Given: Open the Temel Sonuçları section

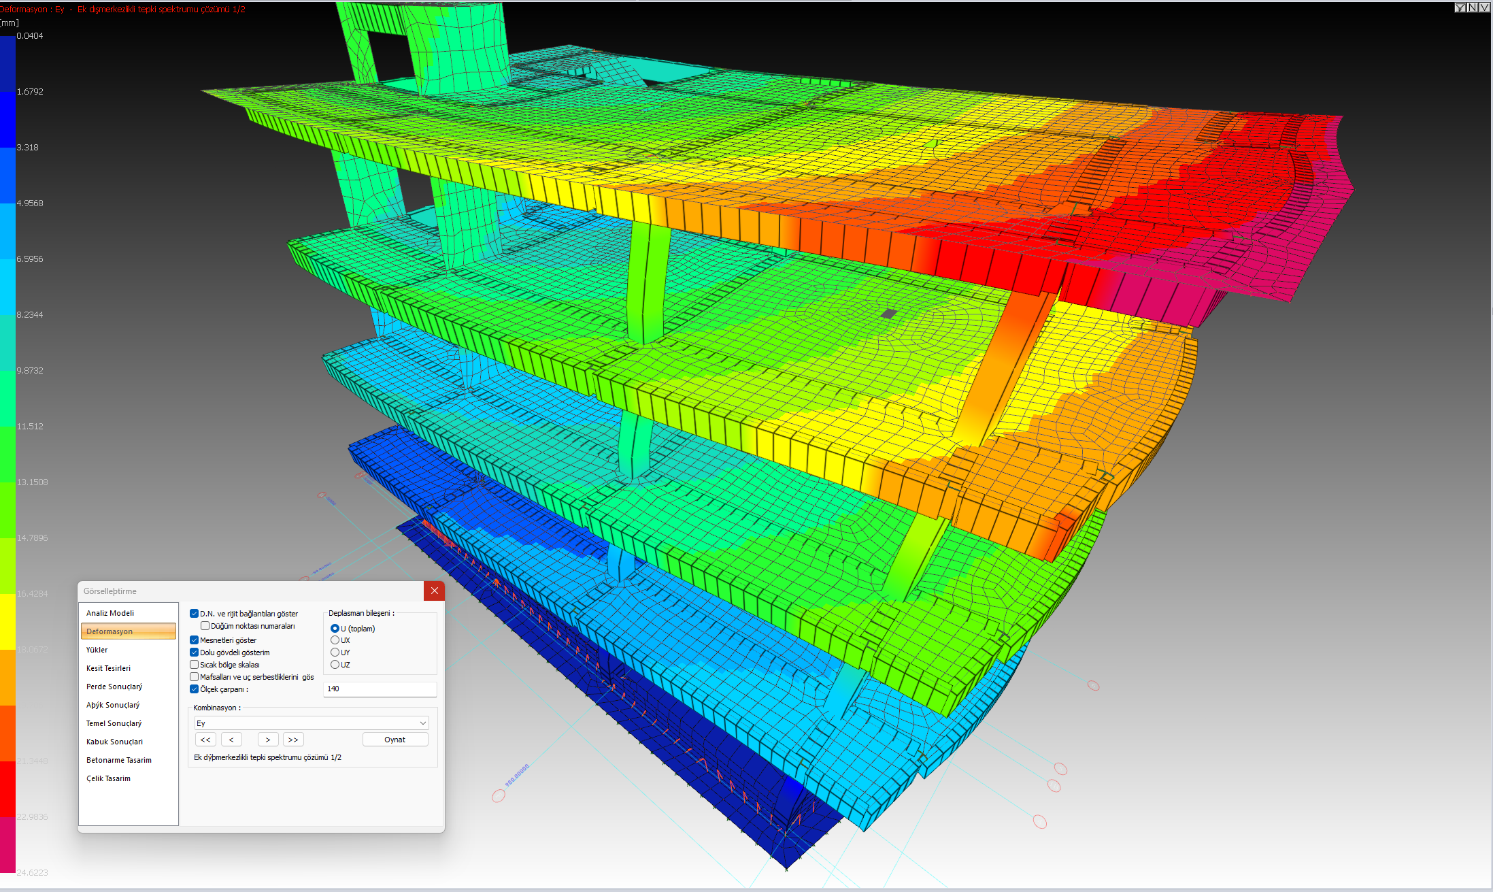Looking at the screenshot, I should pos(129,723).
